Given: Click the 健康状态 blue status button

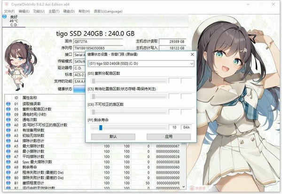Looking at the screenshot, I should (x=79, y=89).
